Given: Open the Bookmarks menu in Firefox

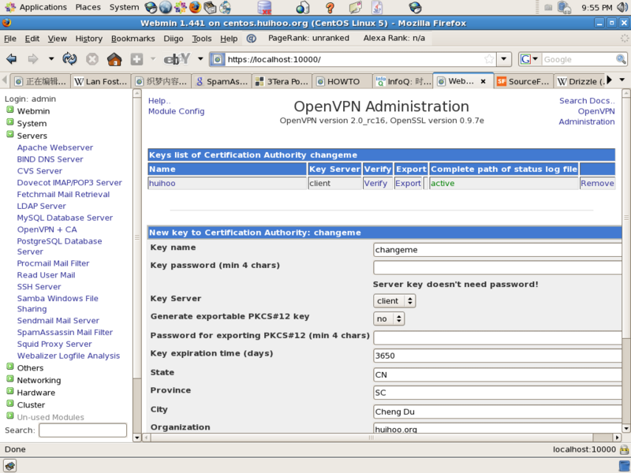Looking at the screenshot, I should pos(133,38).
